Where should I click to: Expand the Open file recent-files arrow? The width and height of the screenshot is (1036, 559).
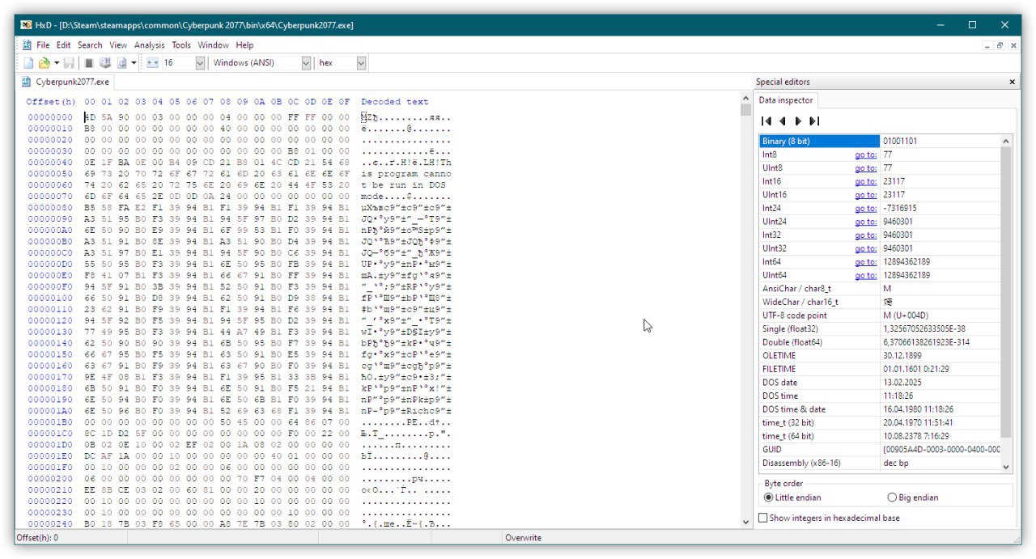pos(56,62)
